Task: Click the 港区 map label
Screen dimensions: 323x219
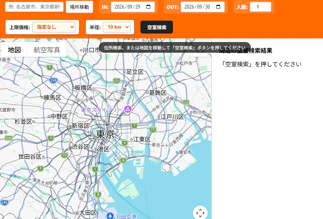Action: (103, 149)
